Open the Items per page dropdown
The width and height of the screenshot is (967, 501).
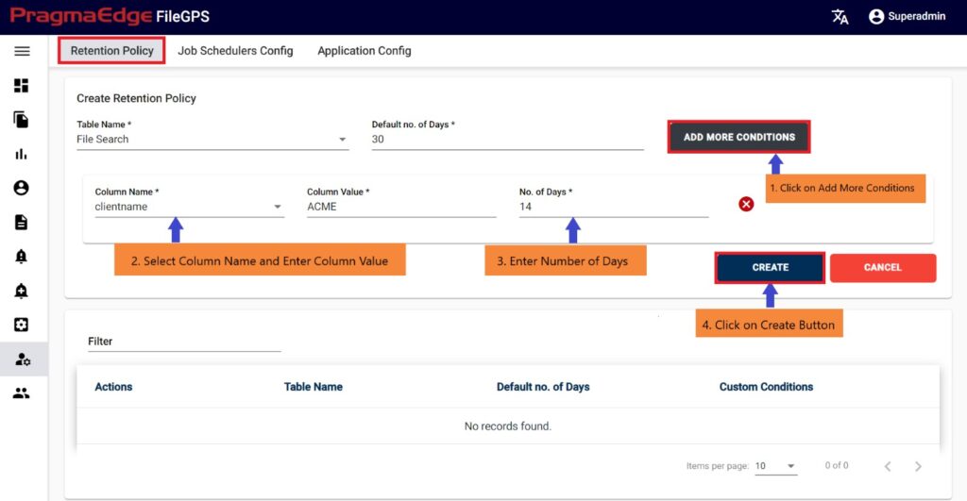(776, 466)
